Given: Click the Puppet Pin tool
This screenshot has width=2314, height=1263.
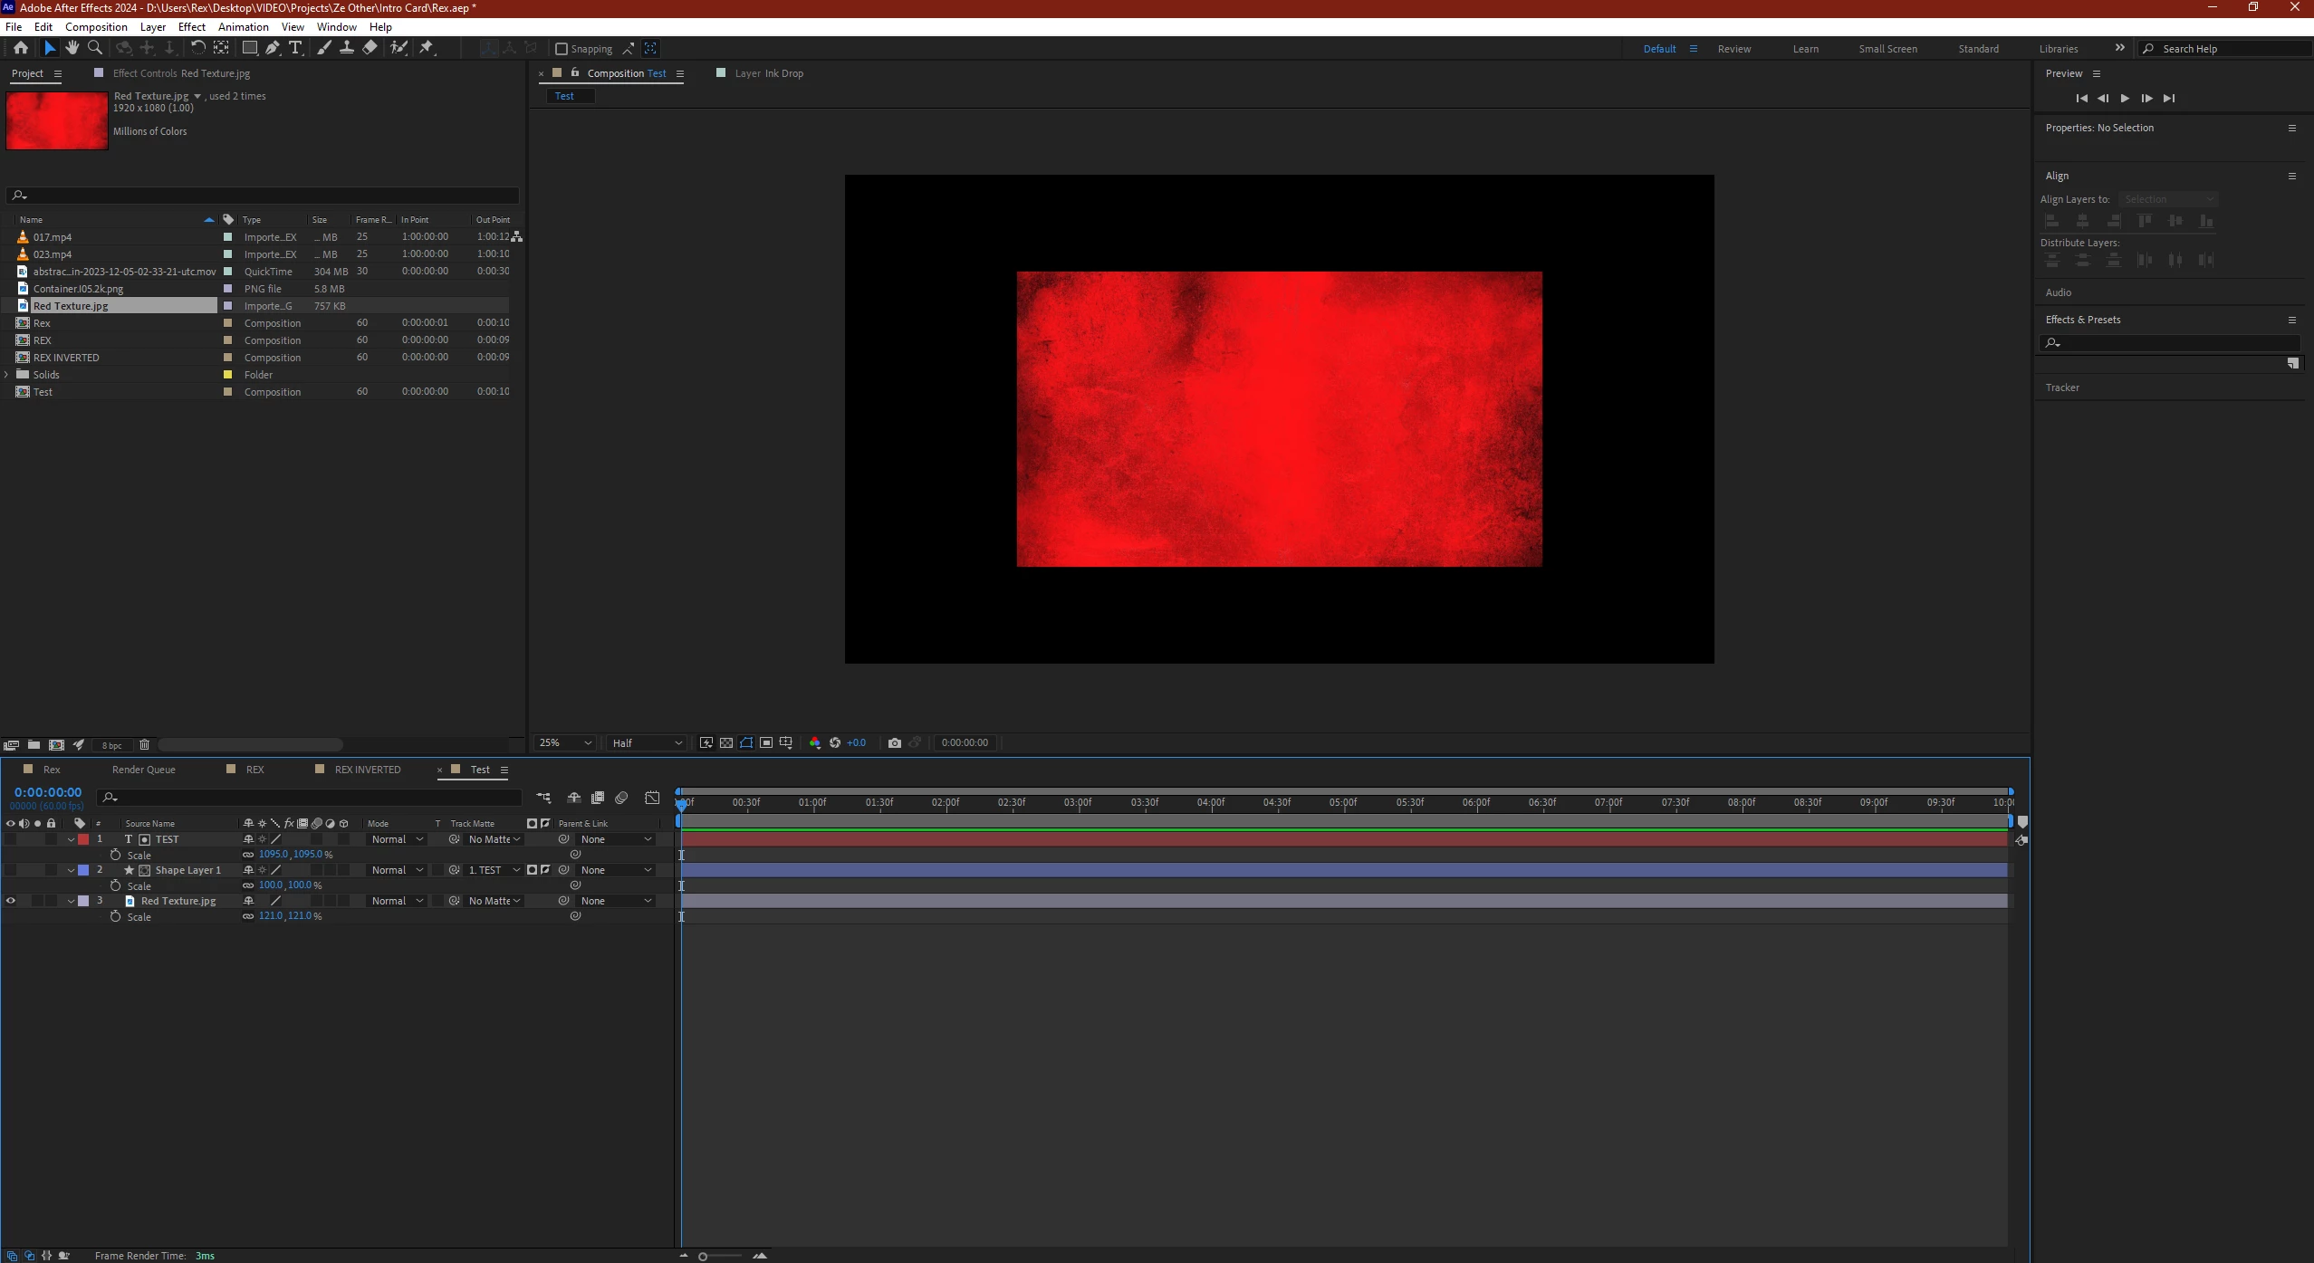Looking at the screenshot, I should point(427,48).
